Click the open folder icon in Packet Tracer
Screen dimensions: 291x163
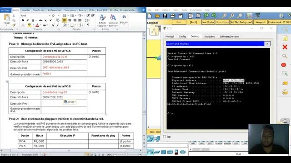click(x=157, y=16)
